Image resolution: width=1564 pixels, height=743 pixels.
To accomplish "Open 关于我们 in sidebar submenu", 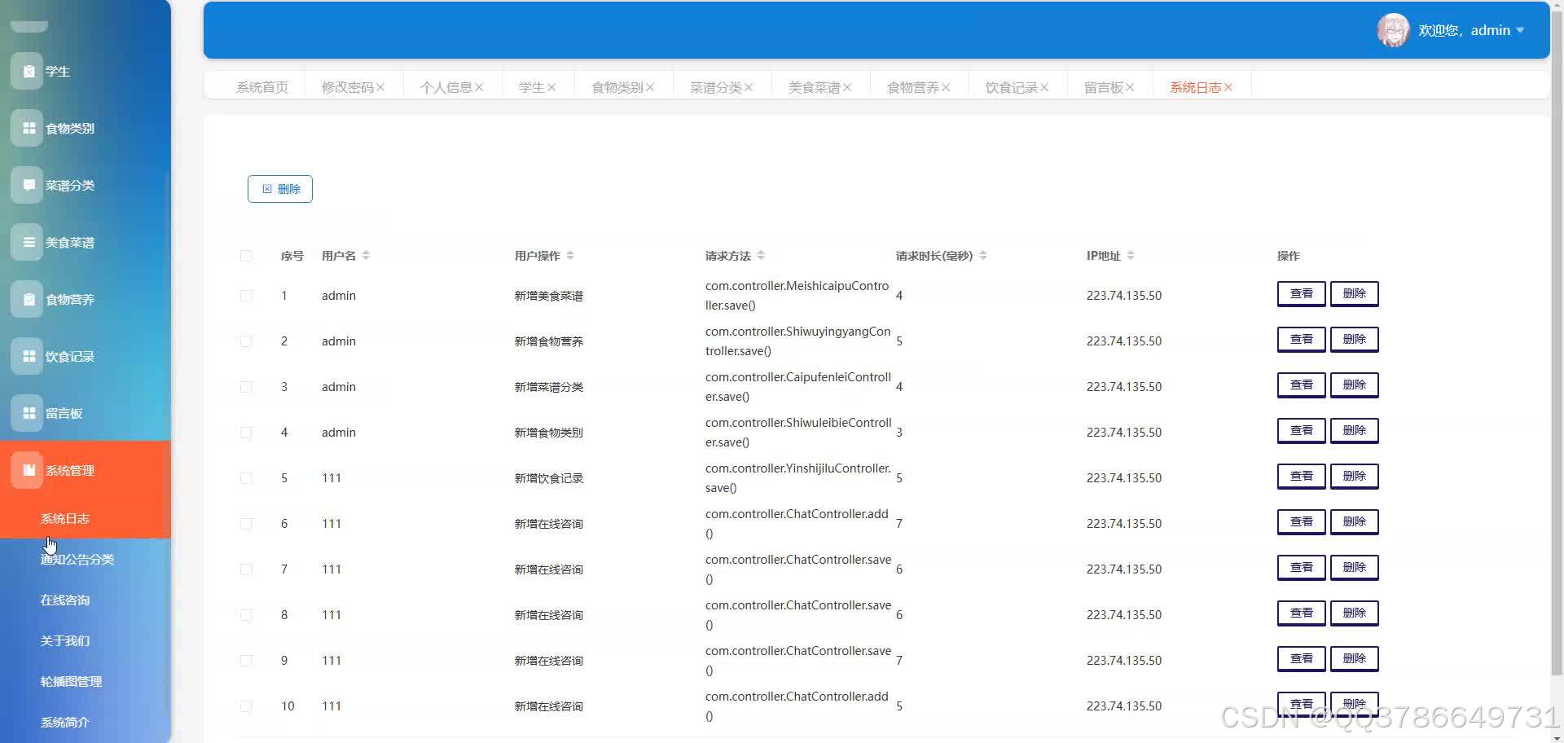I will click(x=65, y=641).
